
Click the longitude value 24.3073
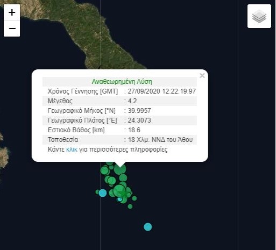[139, 120]
